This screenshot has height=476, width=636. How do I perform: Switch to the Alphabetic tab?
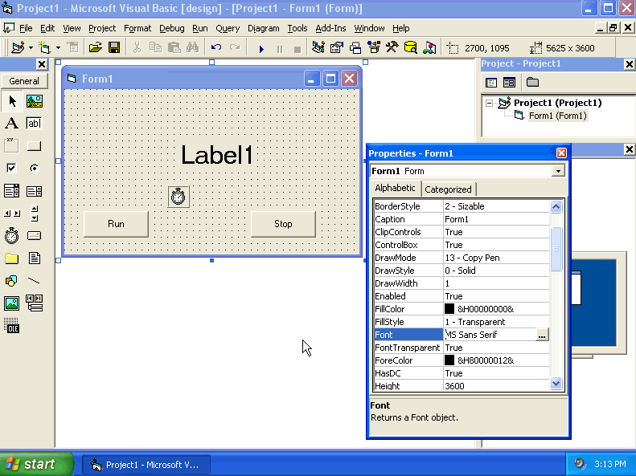[395, 188]
